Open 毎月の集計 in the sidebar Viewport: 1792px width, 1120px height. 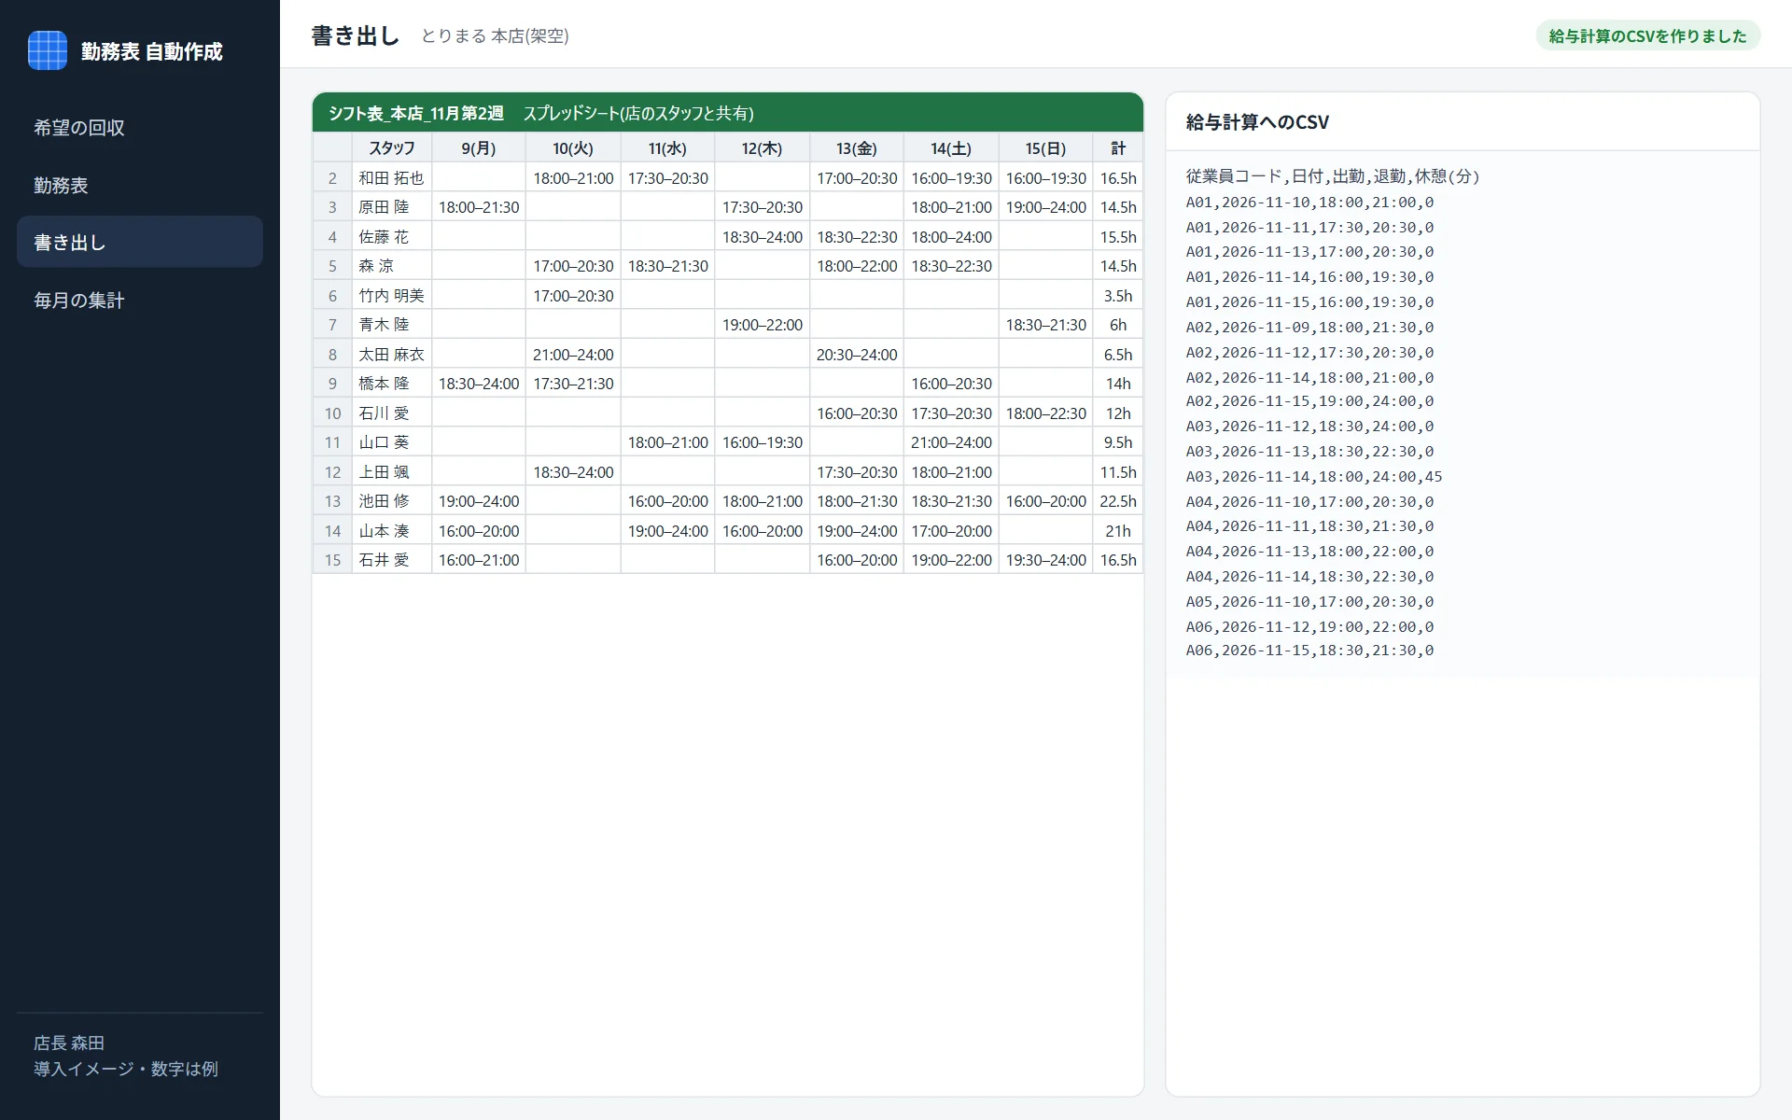pyautogui.click(x=140, y=300)
